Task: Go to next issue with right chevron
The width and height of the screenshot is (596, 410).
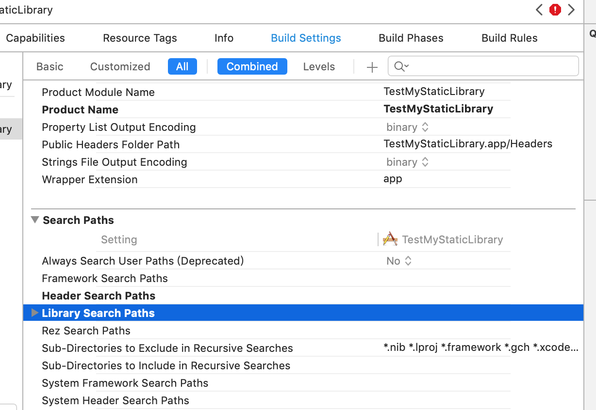Action: coord(571,10)
